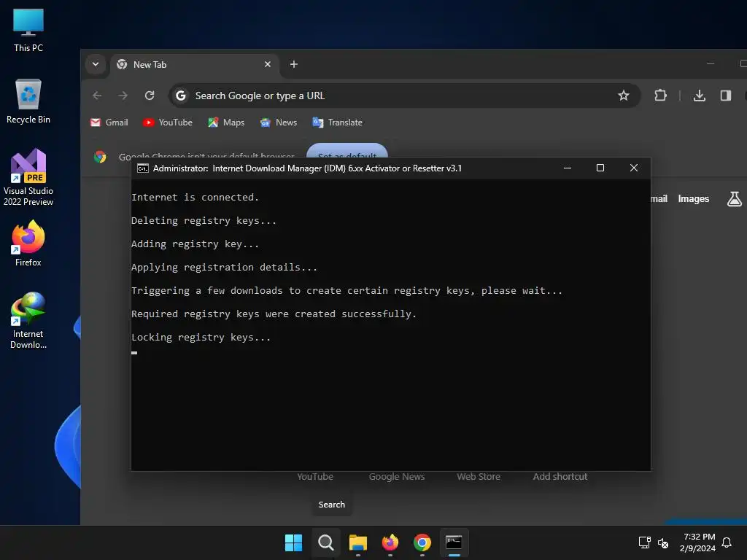Toggle Chrome side panel icon

coord(726,96)
